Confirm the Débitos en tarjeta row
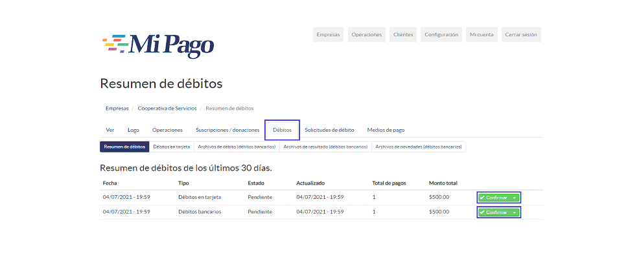 [494, 198]
